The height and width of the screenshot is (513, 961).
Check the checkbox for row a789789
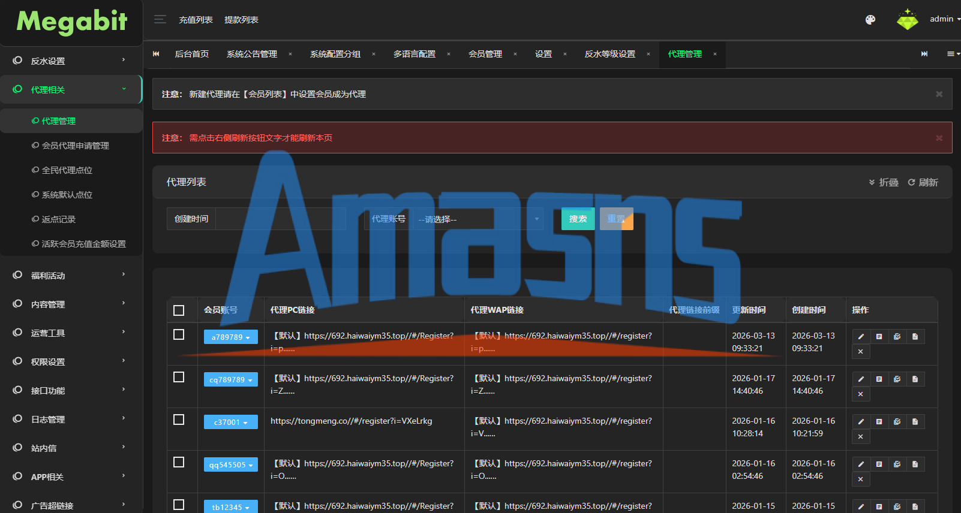tap(179, 334)
